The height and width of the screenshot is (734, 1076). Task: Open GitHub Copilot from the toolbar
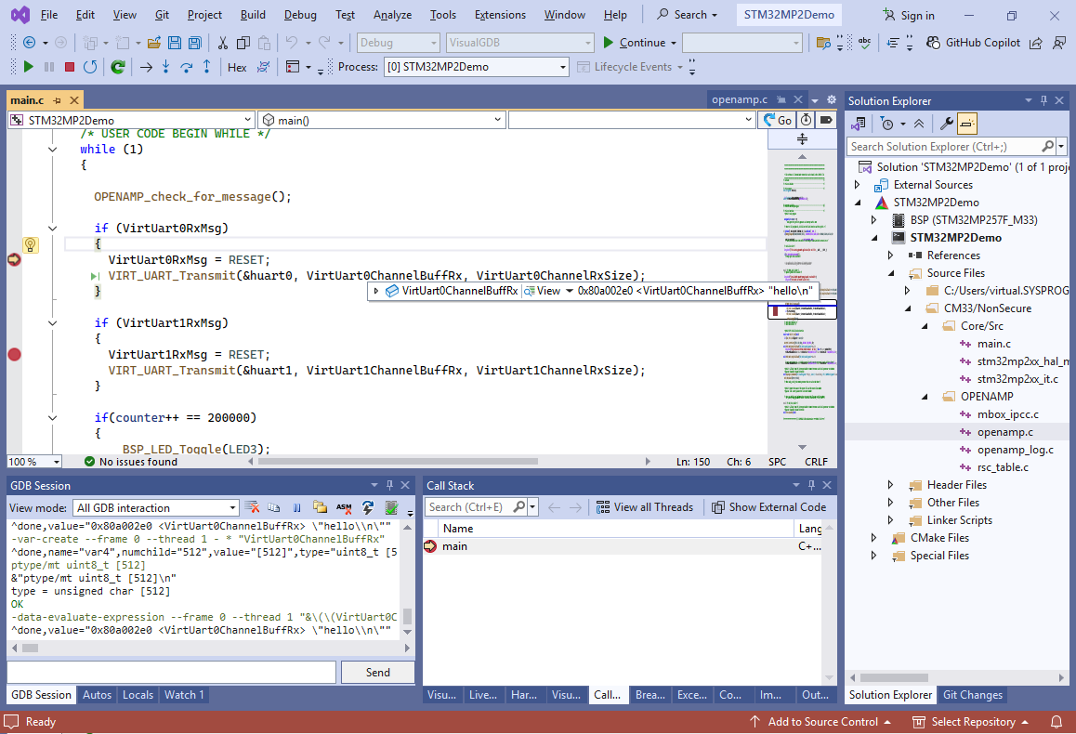tap(973, 43)
